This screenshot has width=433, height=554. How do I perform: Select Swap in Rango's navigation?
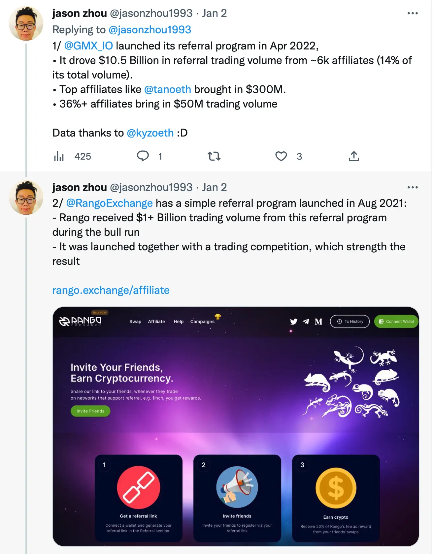pyautogui.click(x=135, y=322)
